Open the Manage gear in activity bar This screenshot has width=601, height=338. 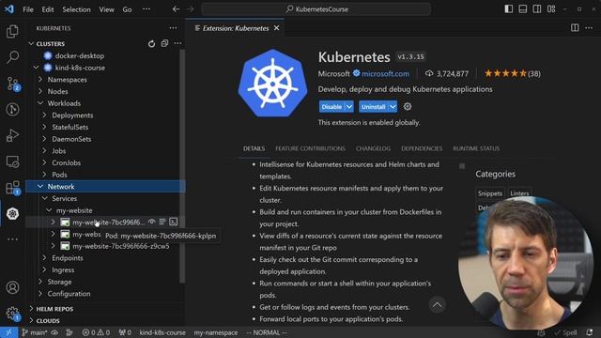pyautogui.click(x=12, y=314)
